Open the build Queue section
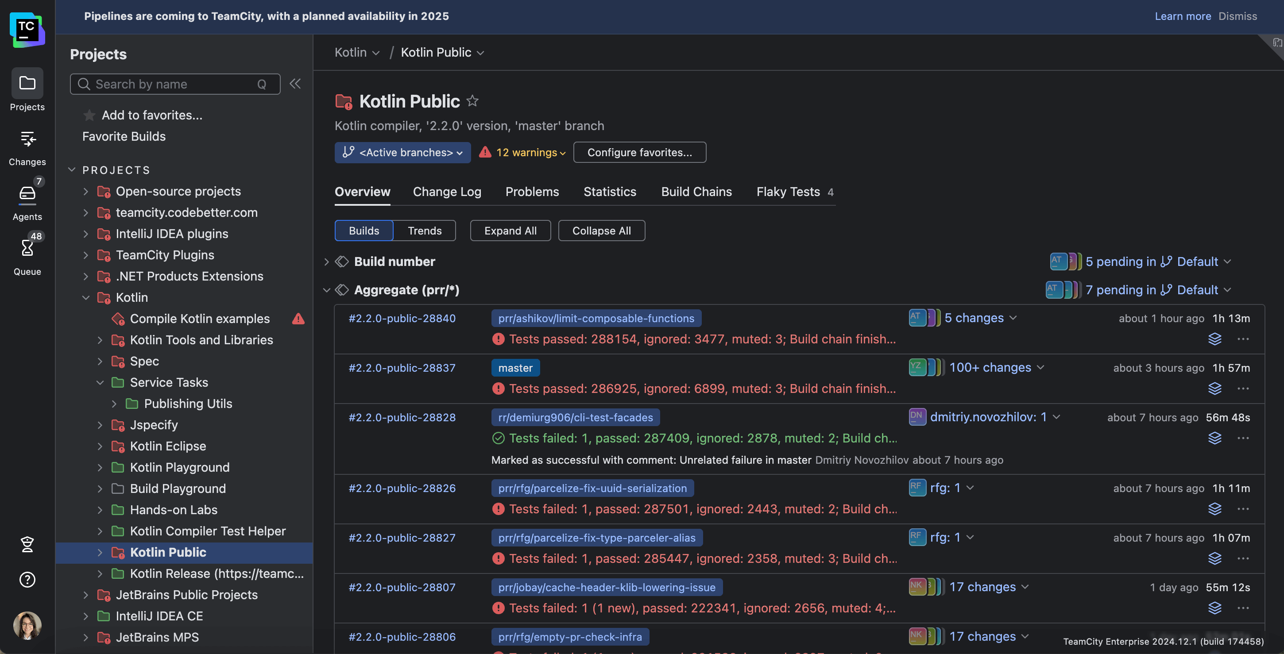 pyautogui.click(x=27, y=254)
